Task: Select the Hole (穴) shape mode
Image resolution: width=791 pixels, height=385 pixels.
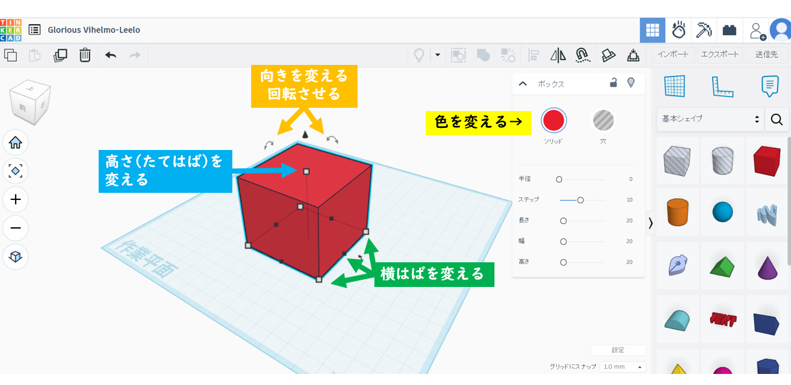Action: tap(603, 121)
